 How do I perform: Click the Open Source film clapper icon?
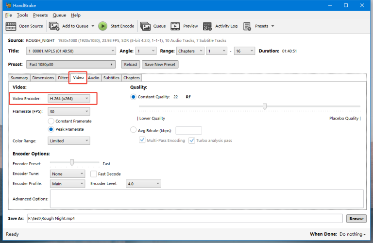click(x=11, y=26)
